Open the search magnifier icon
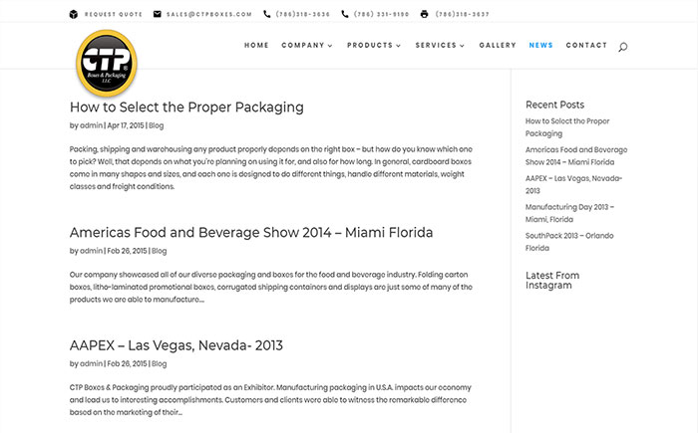The width and height of the screenshot is (698, 433). 623,47
